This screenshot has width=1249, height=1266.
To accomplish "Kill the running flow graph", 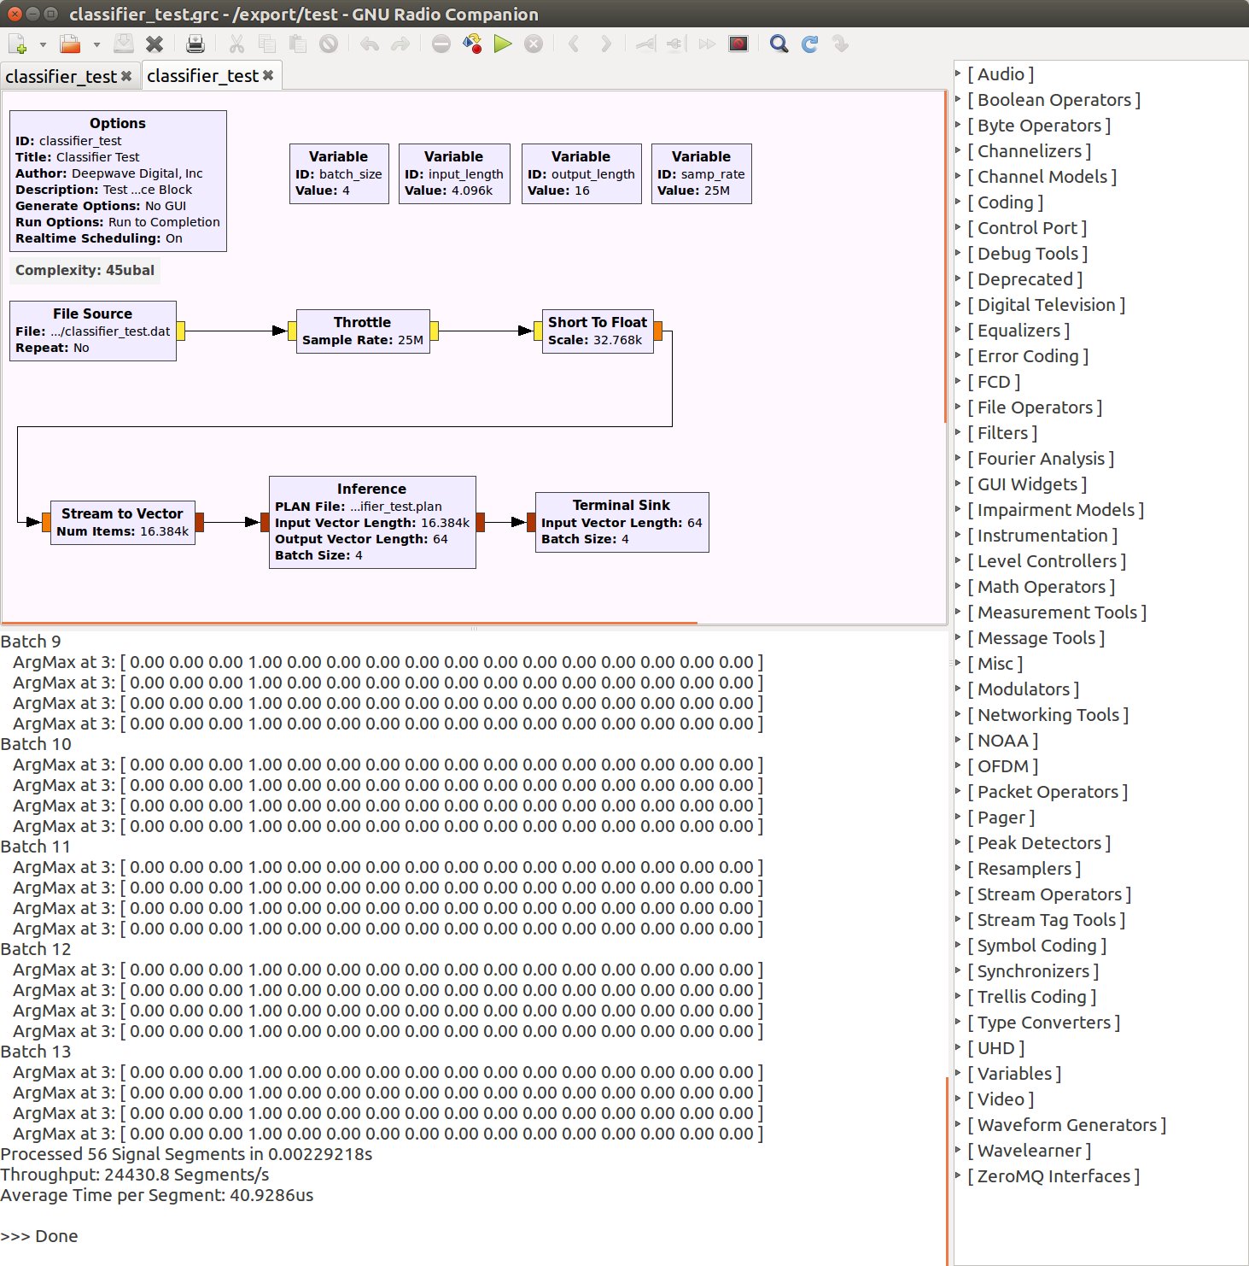I will coord(534,44).
